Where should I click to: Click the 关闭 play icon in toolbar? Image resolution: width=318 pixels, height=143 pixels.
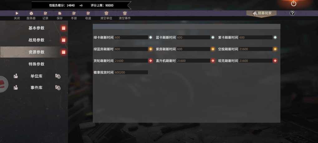[17, 13]
